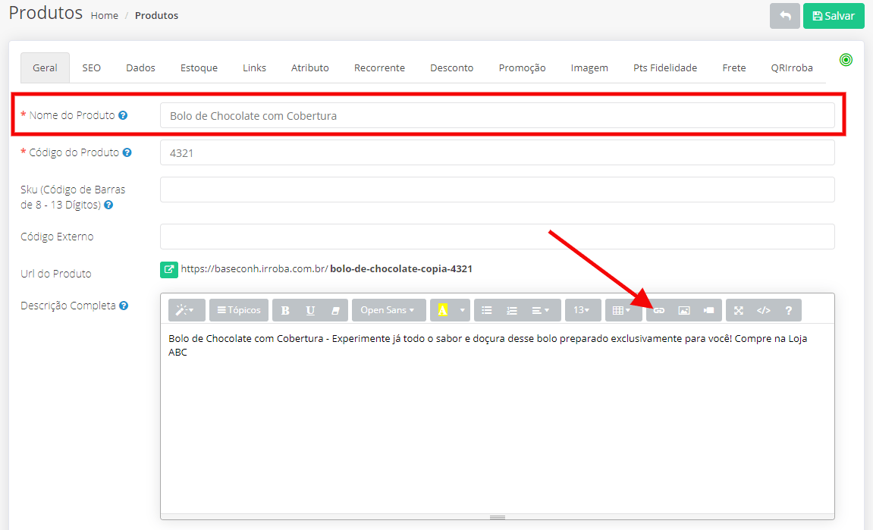Switch to the Estoque tab
This screenshot has width=873, height=530.
(x=199, y=67)
